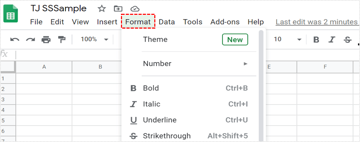Screen dimensions: 360x142
Task: Click the undo arrow icon
Action: (x=15, y=39)
